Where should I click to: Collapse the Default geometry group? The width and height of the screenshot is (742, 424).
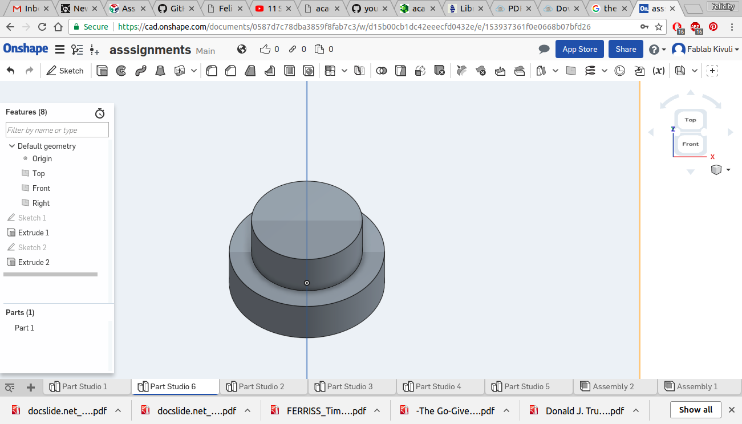click(12, 146)
